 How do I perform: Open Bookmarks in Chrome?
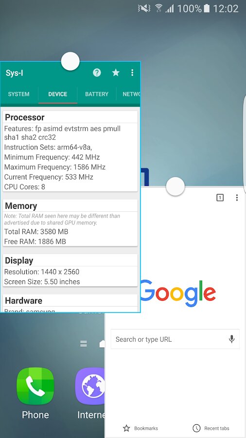(x=141, y=428)
